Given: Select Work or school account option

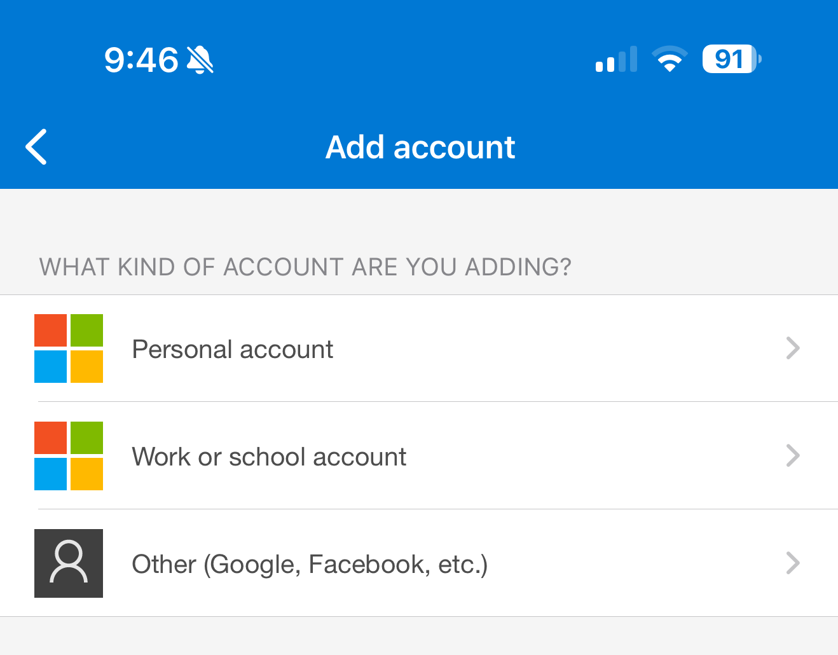Looking at the screenshot, I should click(419, 456).
